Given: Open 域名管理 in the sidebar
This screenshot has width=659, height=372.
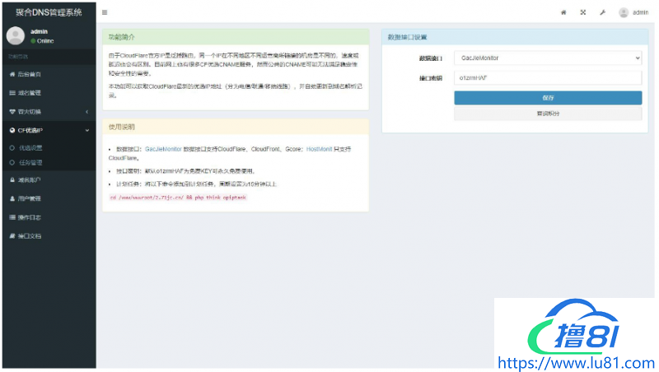Looking at the screenshot, I should pos(30,93).
